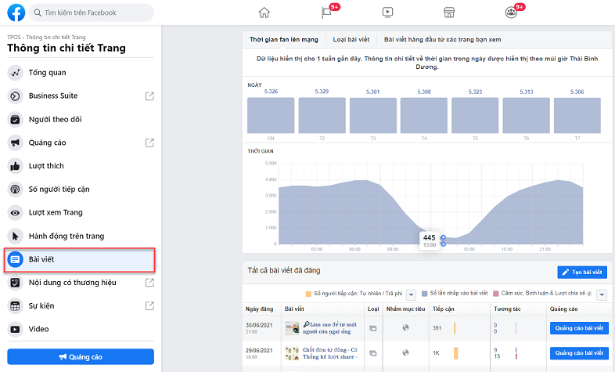Switch to Loại bài viết tab
This screenshot has height=372, width=615.
pyautogui.click(x=351, y=38)
